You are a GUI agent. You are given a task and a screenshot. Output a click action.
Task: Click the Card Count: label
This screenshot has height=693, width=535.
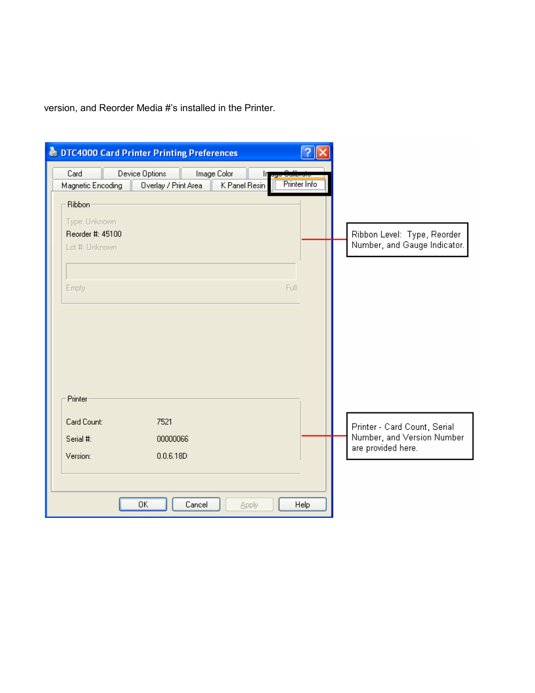point(84,422)
